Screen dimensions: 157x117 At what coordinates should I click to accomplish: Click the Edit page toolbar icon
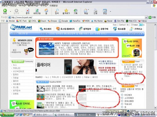pyautogui.click(x=105, y=11)
